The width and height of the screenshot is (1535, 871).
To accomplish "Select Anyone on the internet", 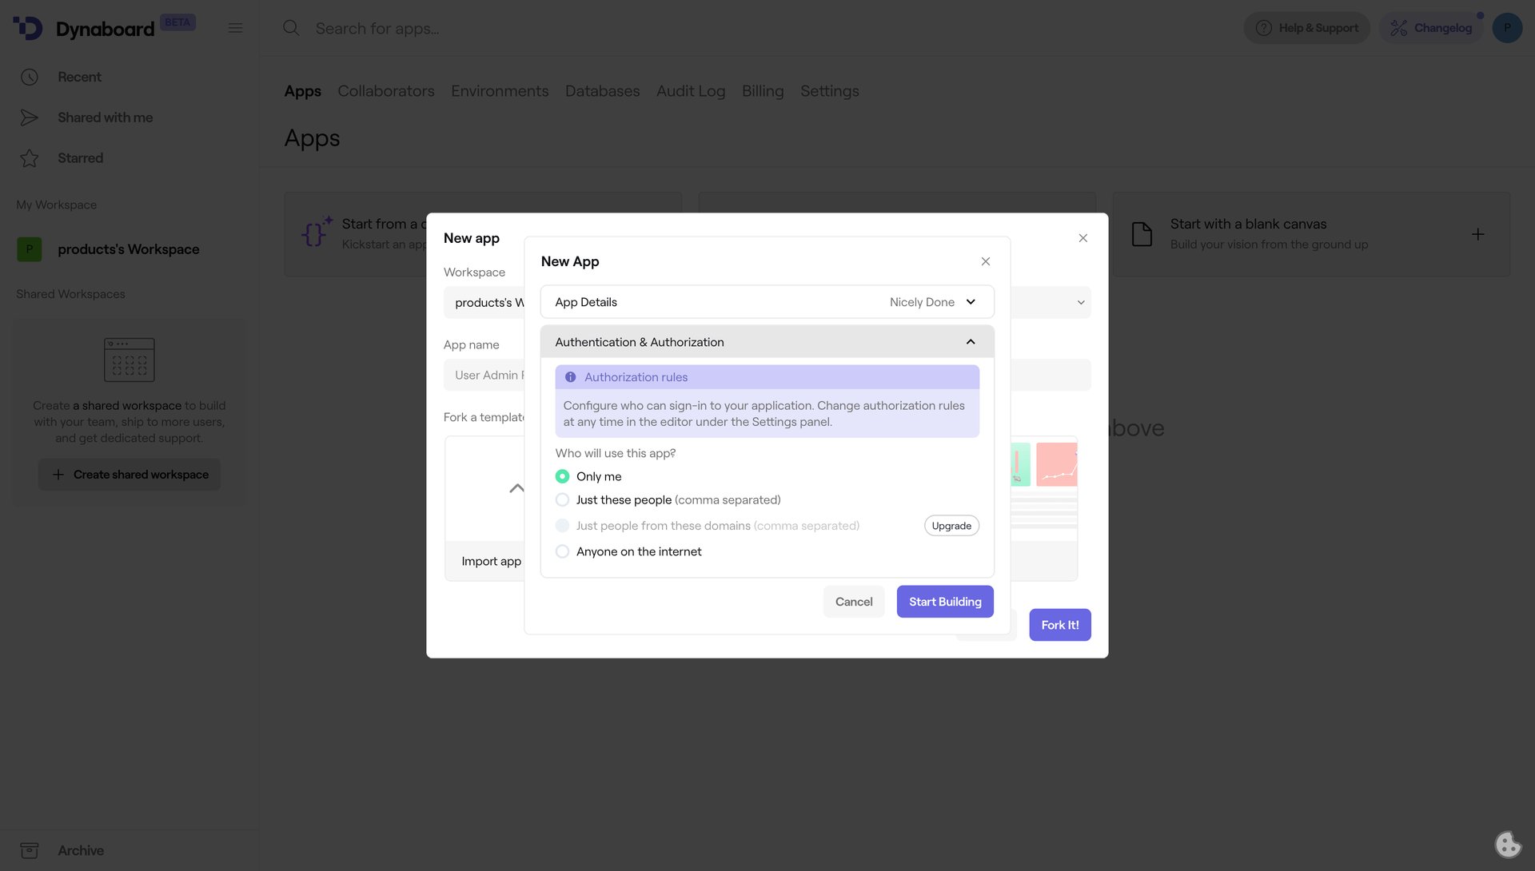I will 562,551.
